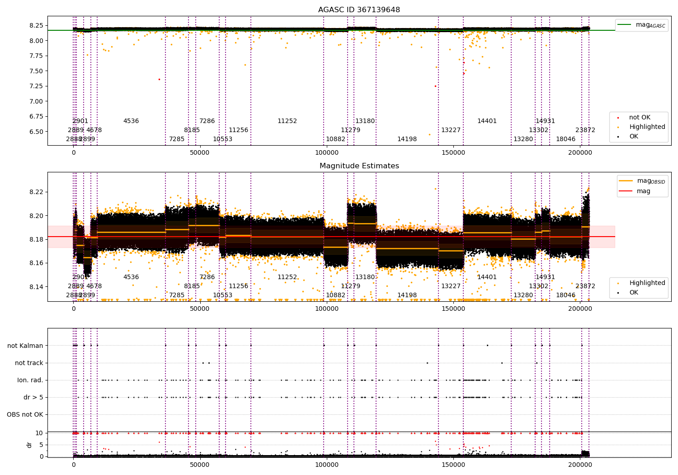Click the 8.20 y-axis tick label

pyautogui.click(x=36, y=216)
